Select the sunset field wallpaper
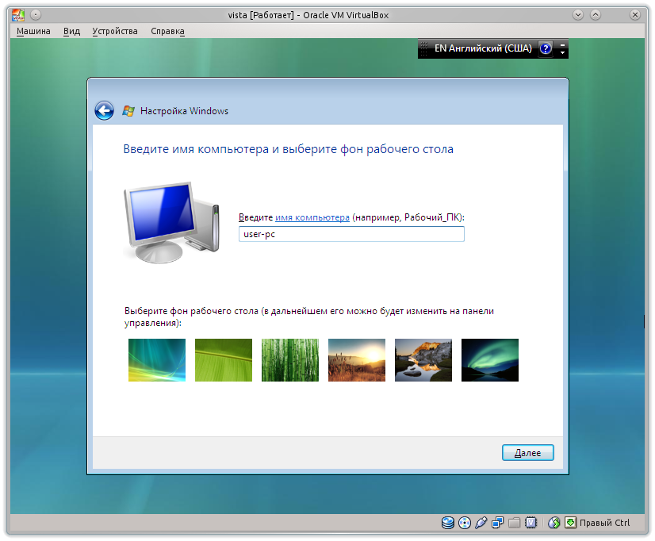 tap(356, 359)
